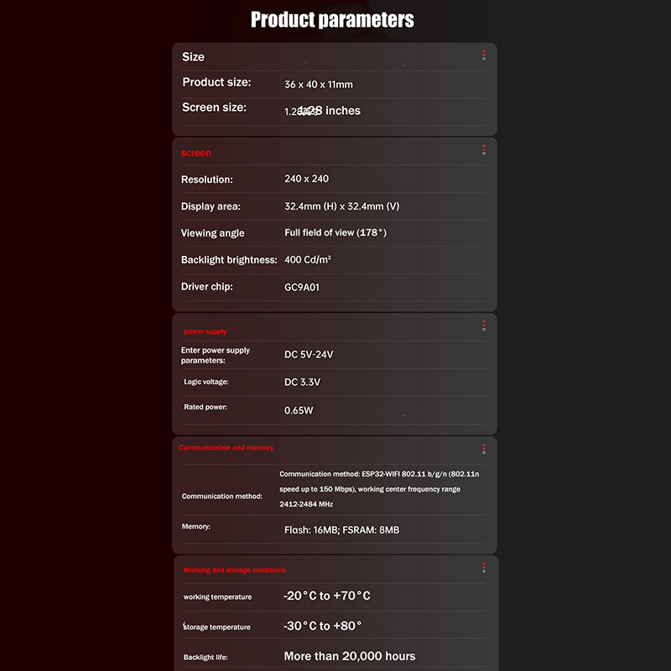Open the Working and storage conditions three-dot menu
Image resolution: width=671 pixels, height=671 pixels.
484,568
